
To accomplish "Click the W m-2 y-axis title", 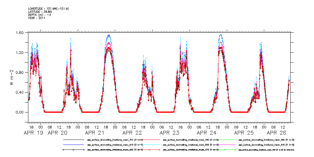I will click(12, 77).
